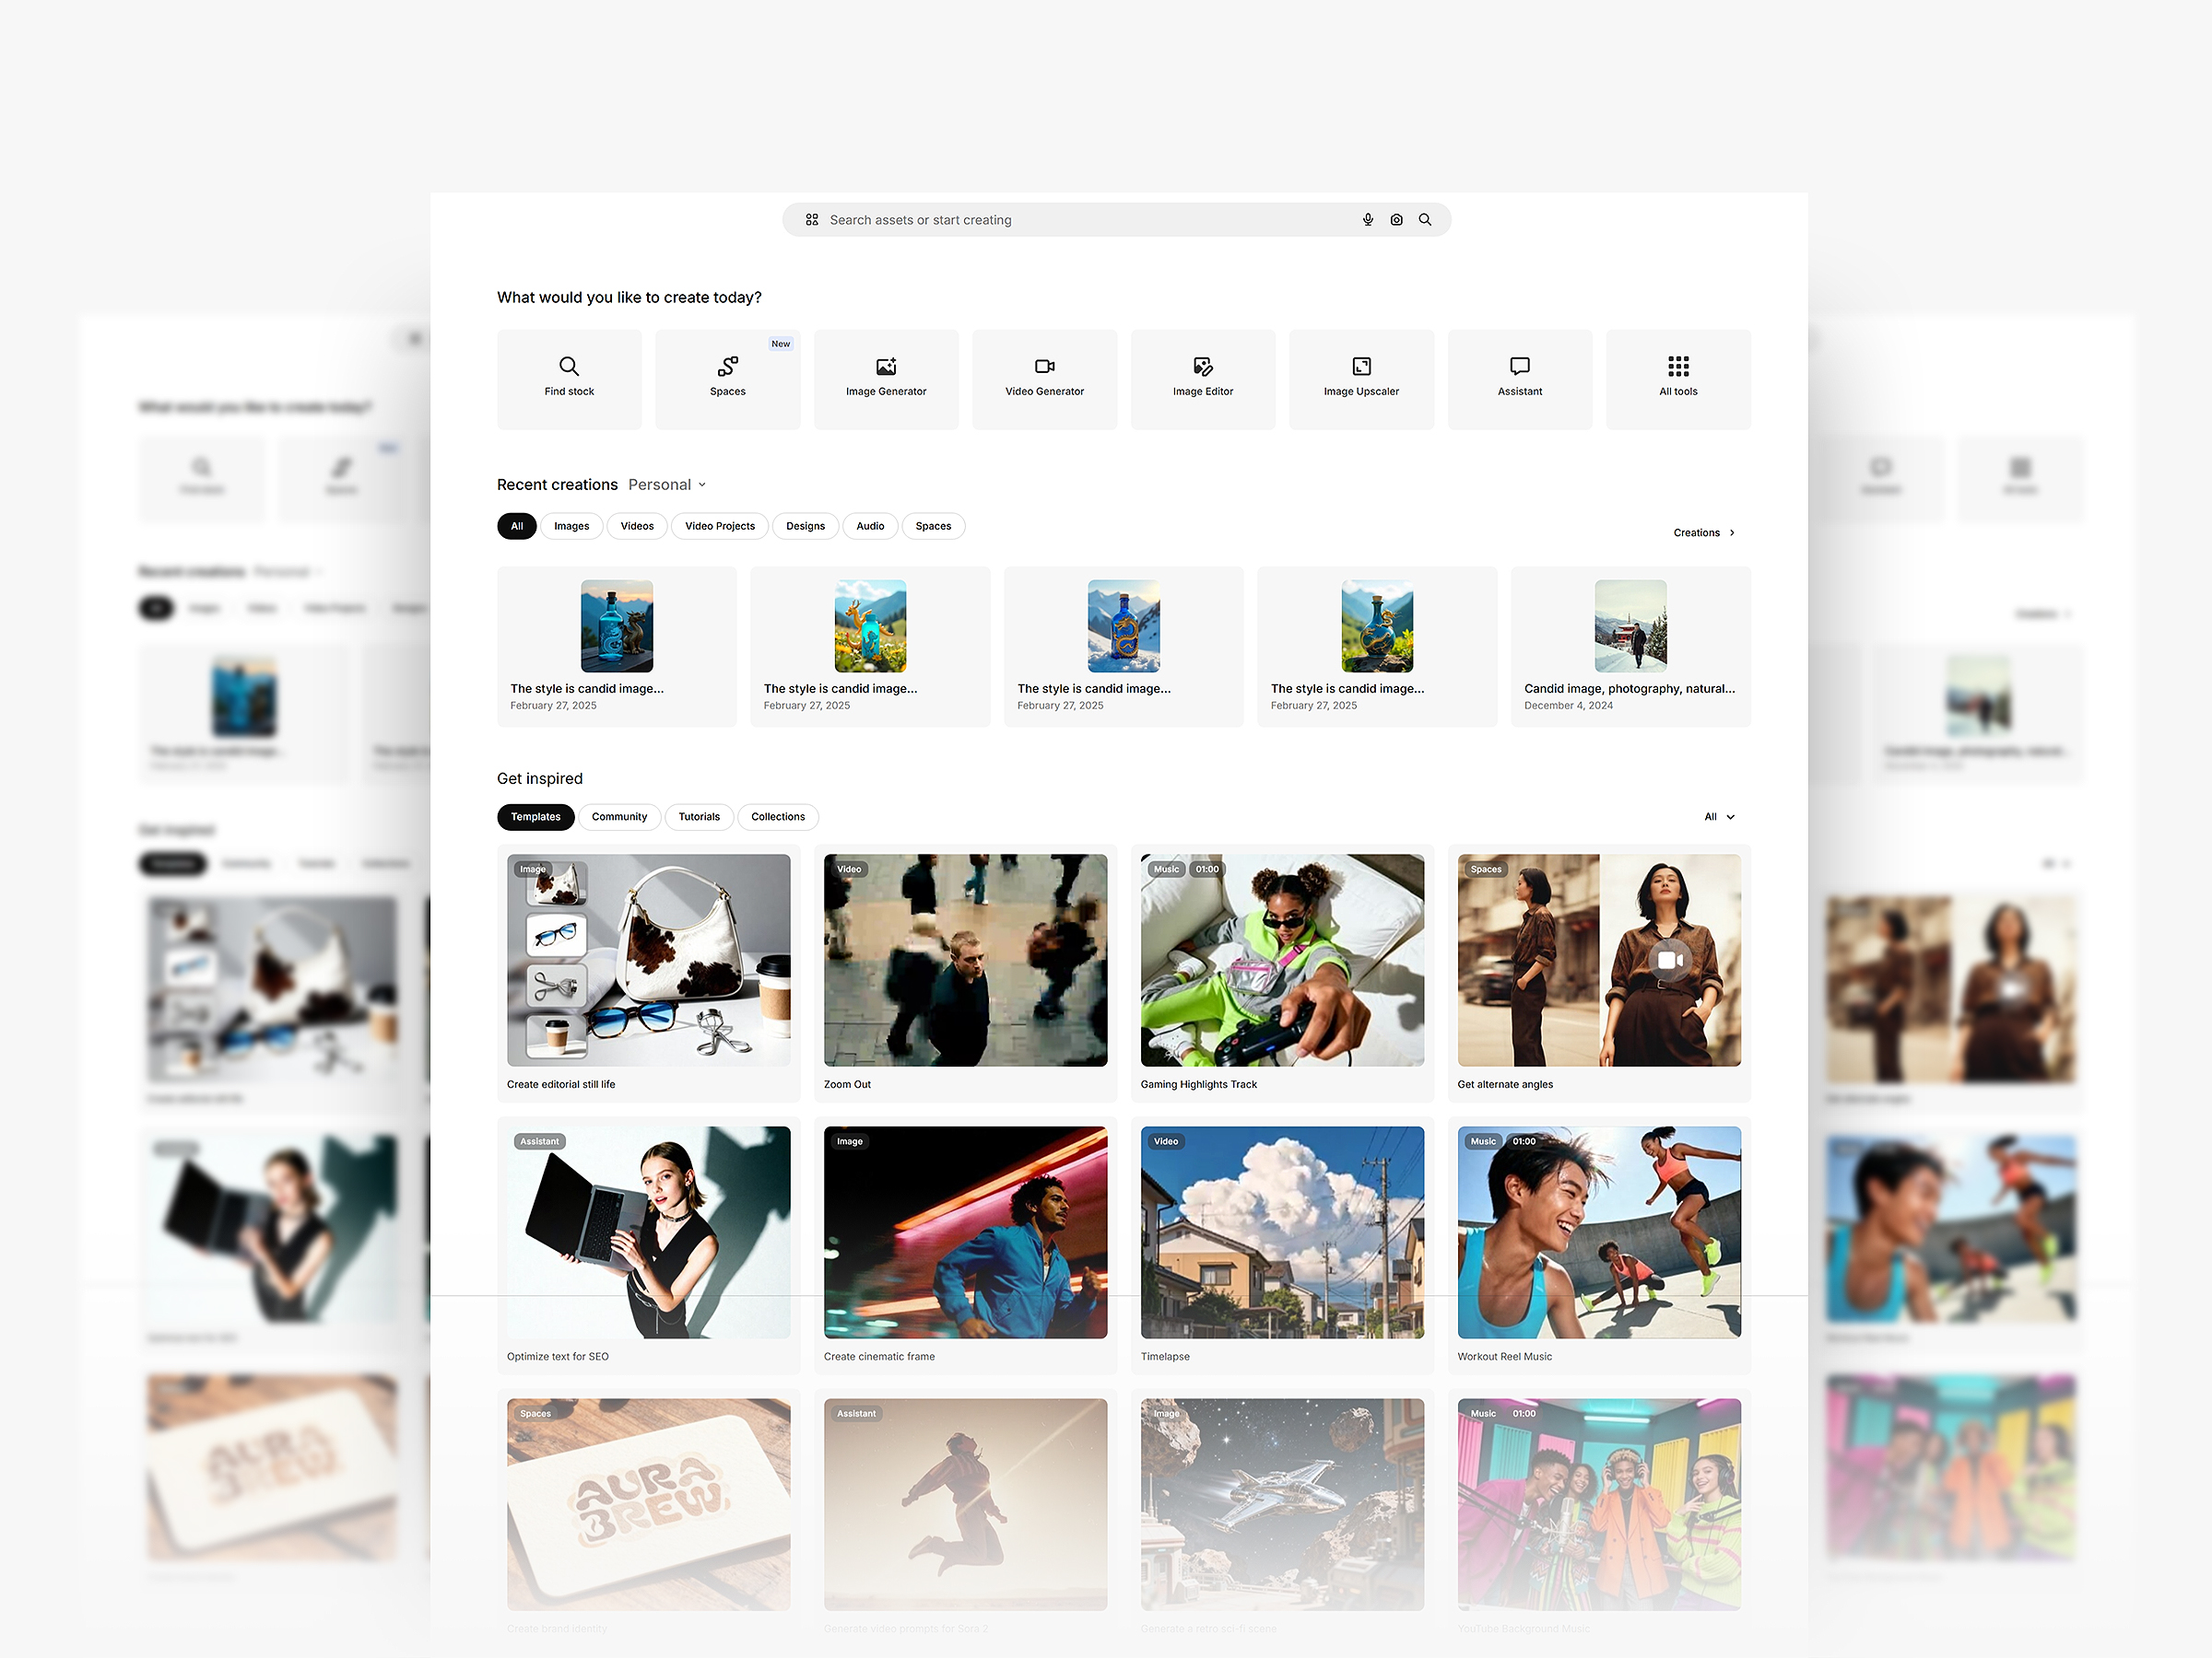Open the Tutorials tab
2212x1658 pixels.
pos(699,816)
